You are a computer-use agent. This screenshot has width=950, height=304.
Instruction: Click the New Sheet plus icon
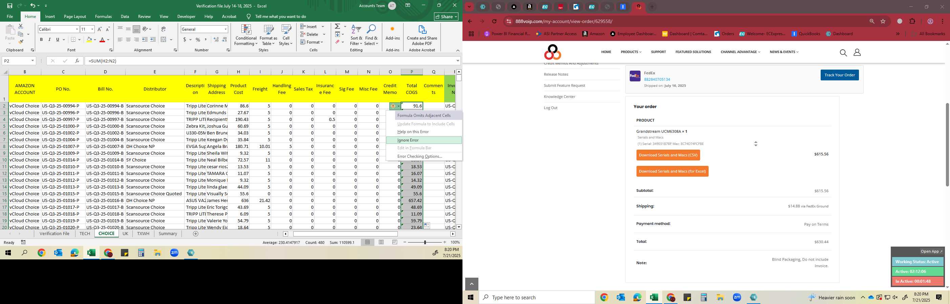(x=196, y=234)
